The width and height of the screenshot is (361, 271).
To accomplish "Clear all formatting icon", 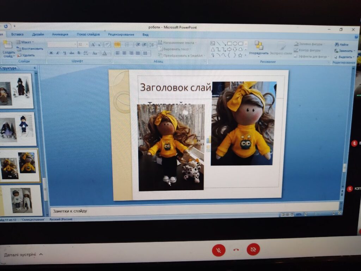I will [107, 44].
